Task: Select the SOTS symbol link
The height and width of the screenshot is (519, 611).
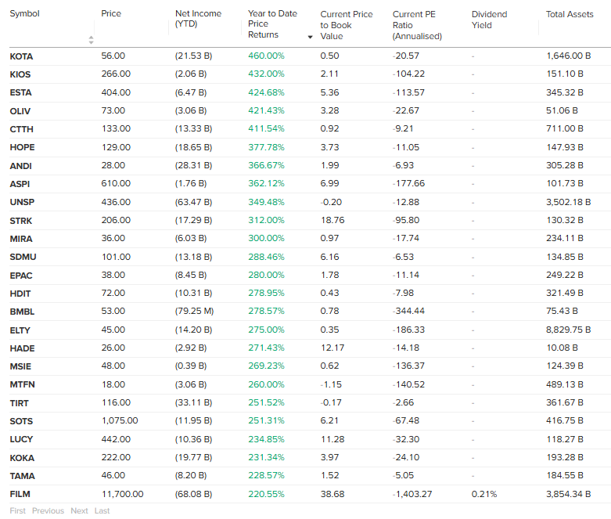Action: [21, 421]
